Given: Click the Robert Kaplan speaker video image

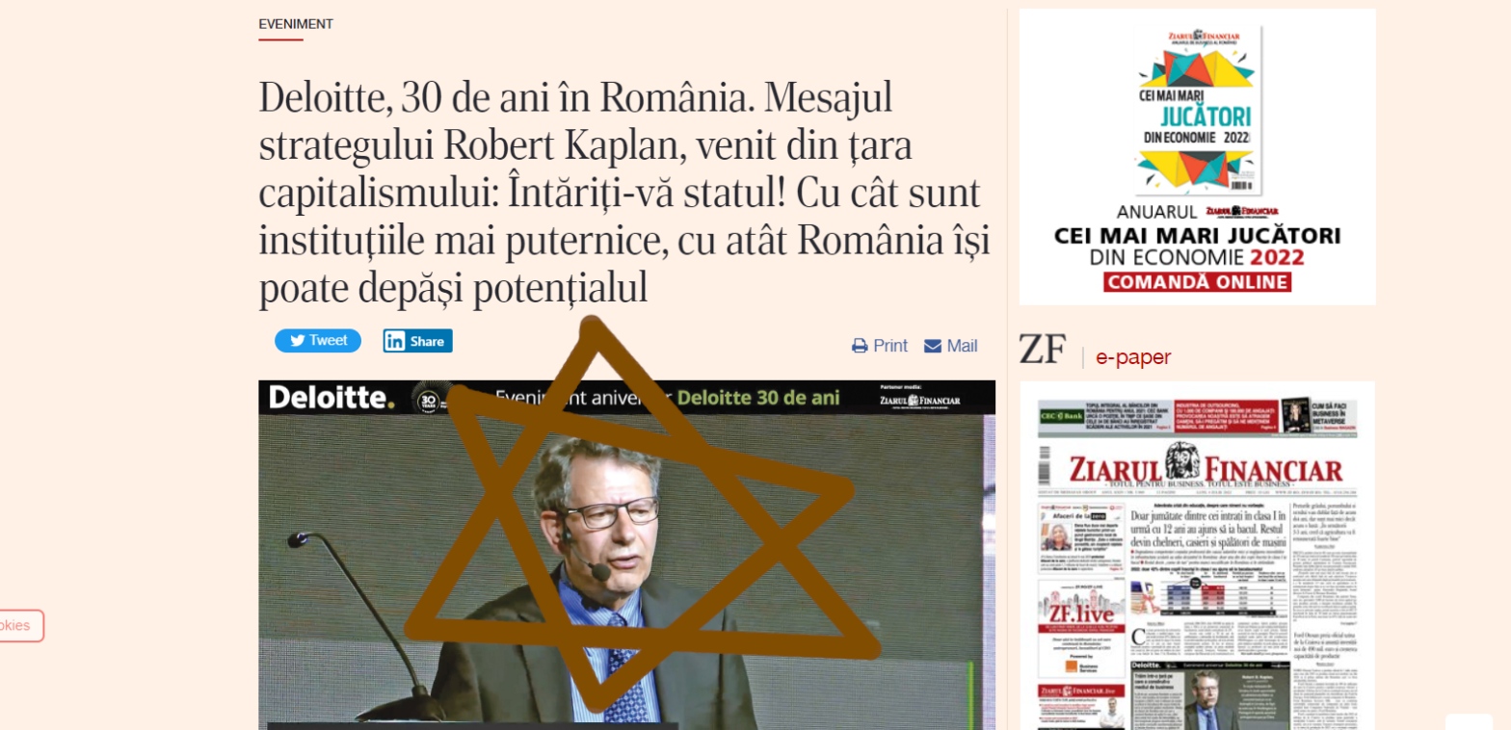Looking at the screenshot, I should [x=626, y=555].
